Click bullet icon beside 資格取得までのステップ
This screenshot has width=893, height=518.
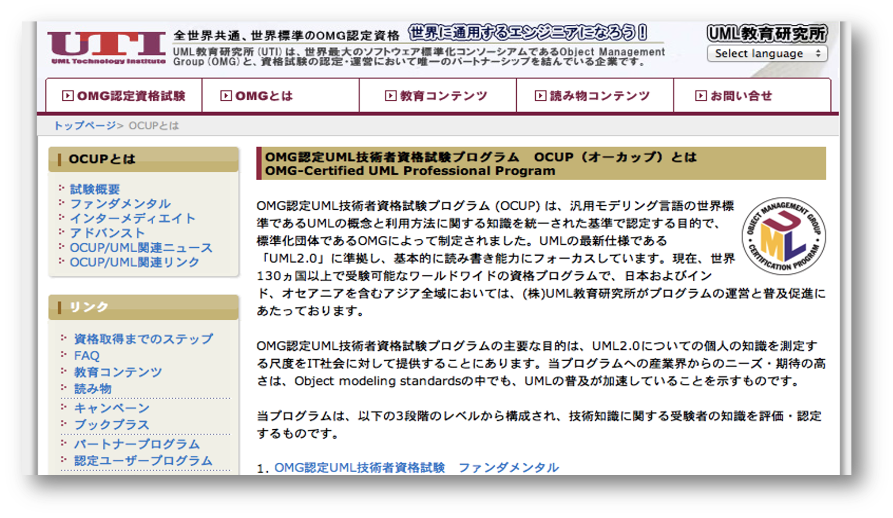point(64,338)
